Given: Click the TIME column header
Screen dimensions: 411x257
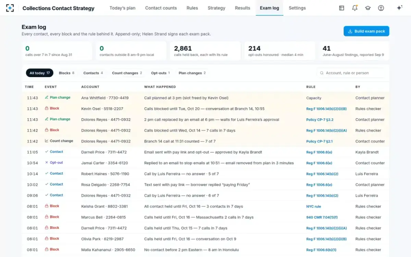Looking at the screenshot, I should [x=29, y=87].
